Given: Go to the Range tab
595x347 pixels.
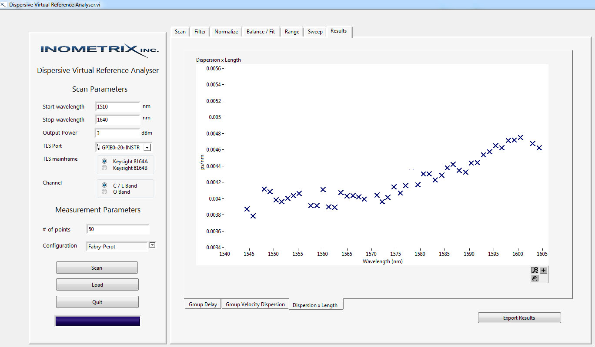Looking at the screenshot, I should tap(292, 32).
